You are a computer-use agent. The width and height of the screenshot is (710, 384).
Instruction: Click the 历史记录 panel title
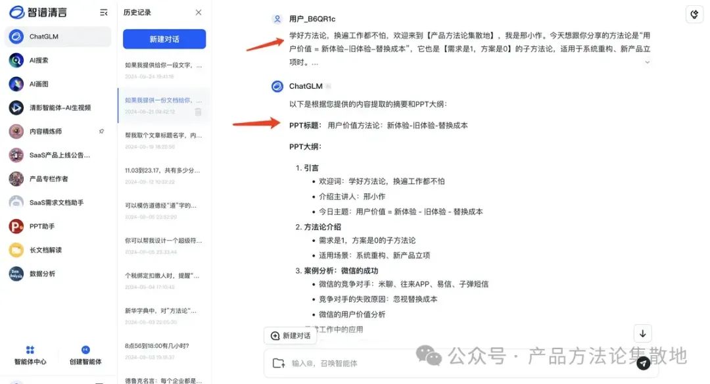coord(137,12)
